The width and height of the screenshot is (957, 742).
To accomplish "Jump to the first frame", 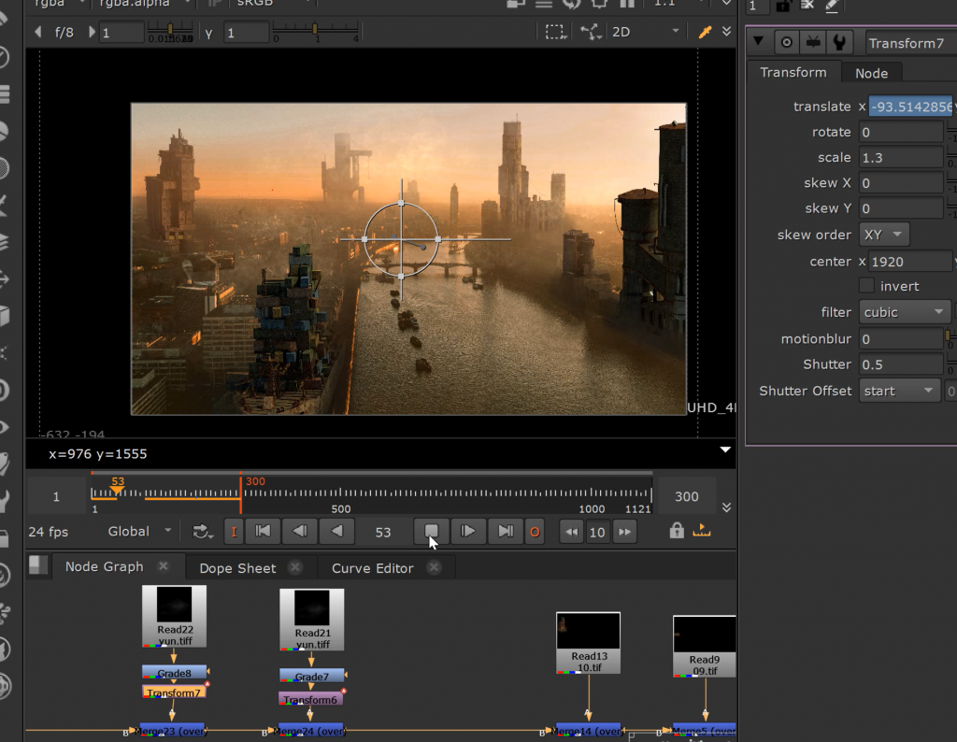I will click(263, 532).
